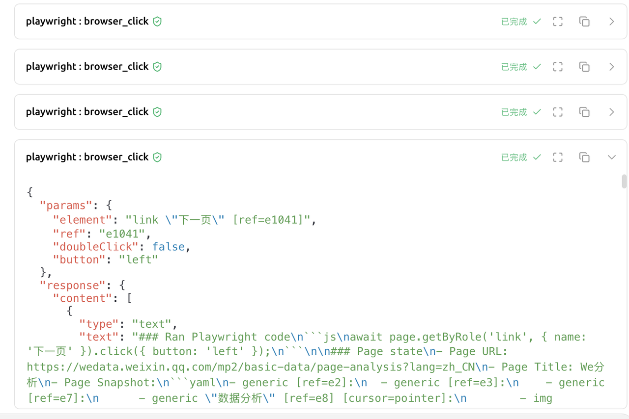Image resolution: width=629 pixels, height=419 pixels.
Task: Click the "element" key in the JSON
Action: [x=83, y=220]
